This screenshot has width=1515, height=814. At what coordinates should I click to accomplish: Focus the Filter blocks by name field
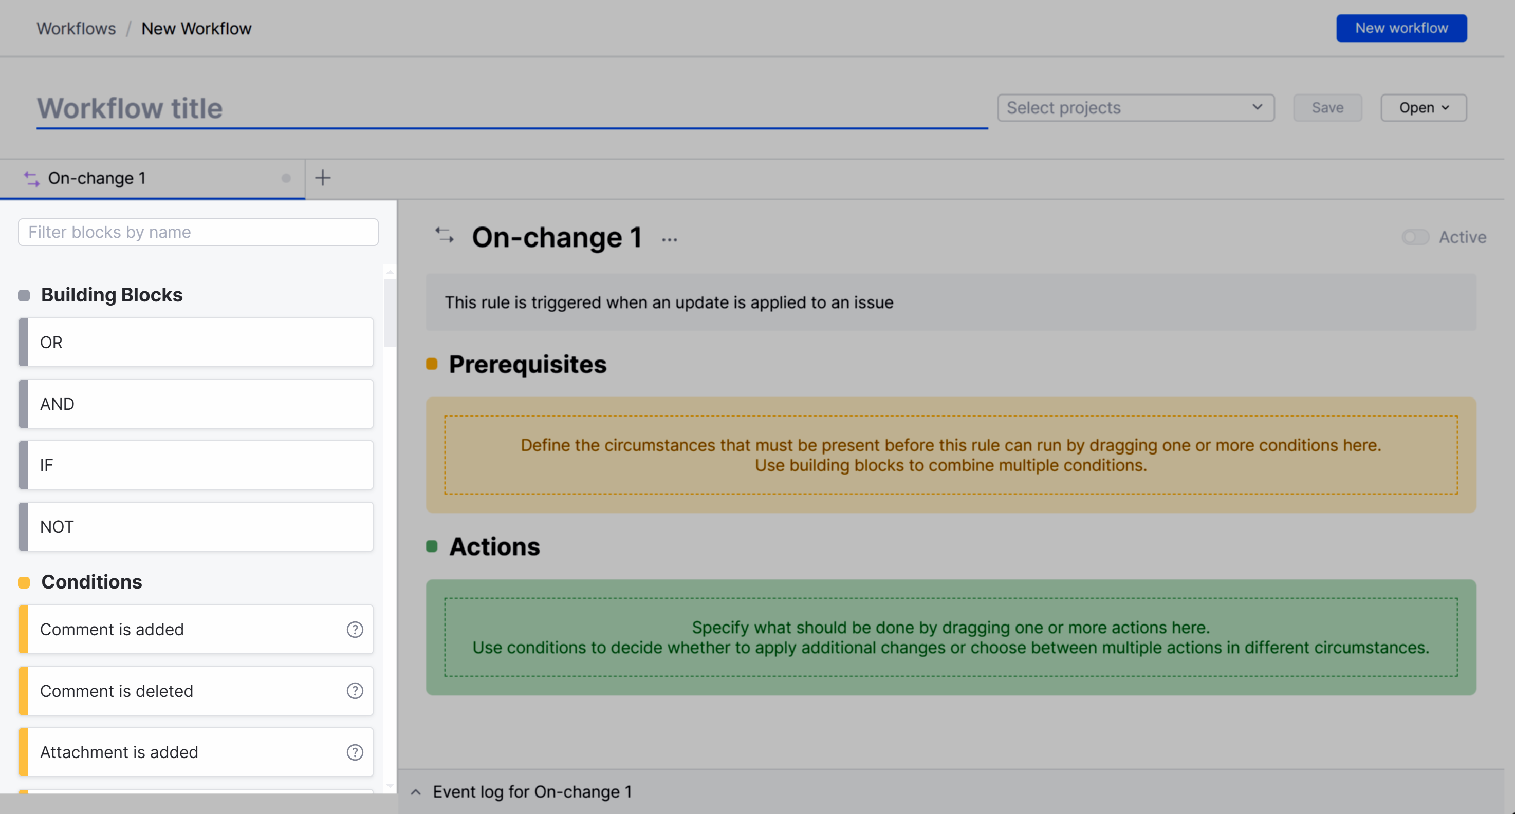pos(198,232)
